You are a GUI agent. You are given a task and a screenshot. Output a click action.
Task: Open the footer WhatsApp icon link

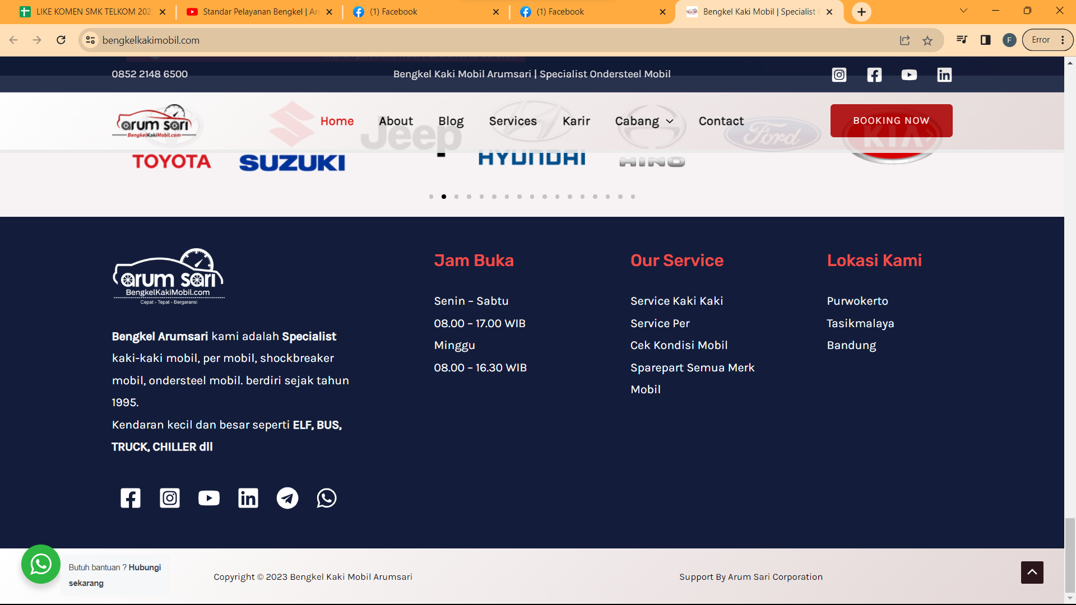coord(327,498)
